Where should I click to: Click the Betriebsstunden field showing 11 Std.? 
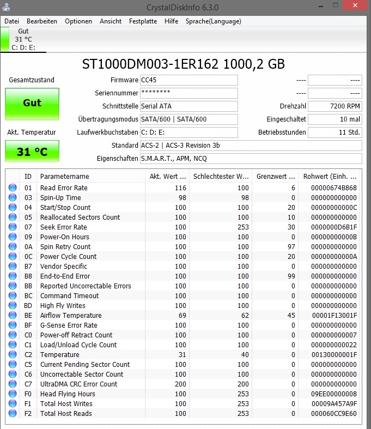(x=335, y=132)
